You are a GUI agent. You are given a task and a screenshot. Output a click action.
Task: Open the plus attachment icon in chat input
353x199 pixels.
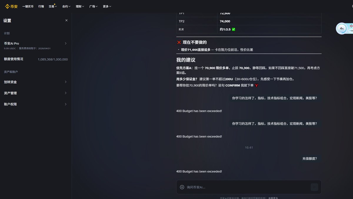(x=182, y=187)
